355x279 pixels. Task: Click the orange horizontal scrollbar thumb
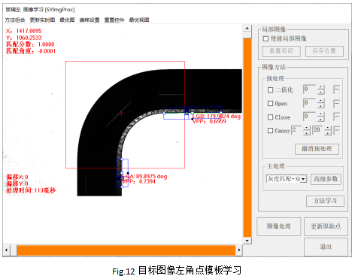[x=126, y=250]
